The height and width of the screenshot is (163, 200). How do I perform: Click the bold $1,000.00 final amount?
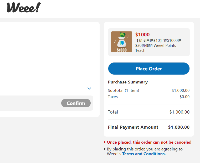click(x=179, y=127)
